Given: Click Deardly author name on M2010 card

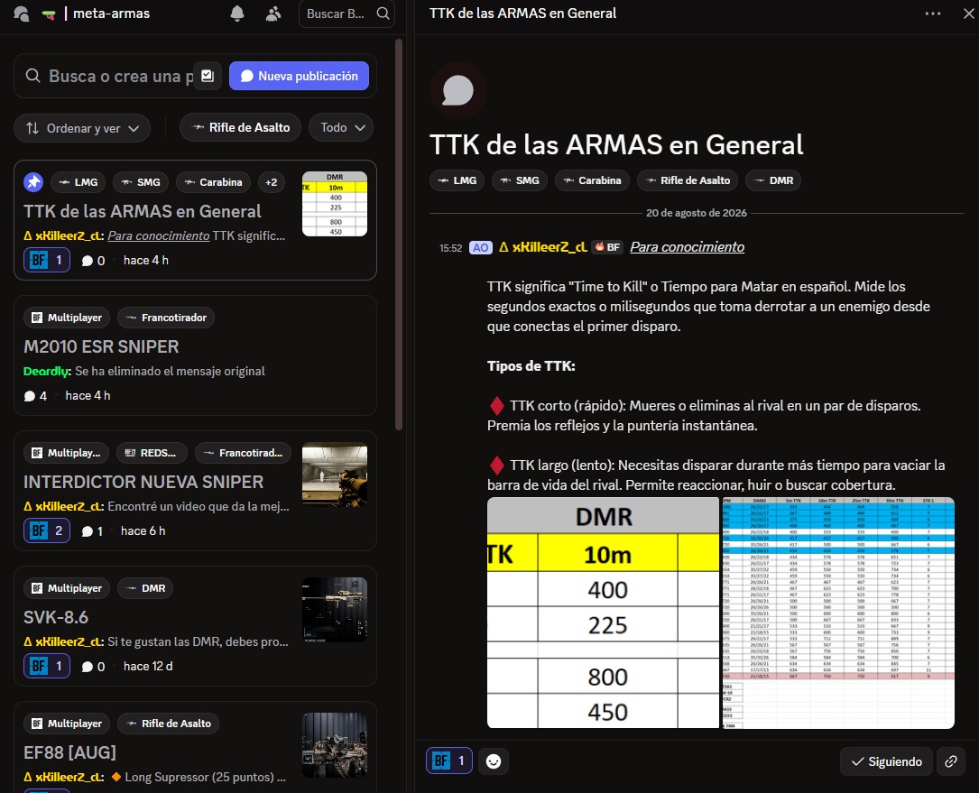Looking at the screenshot, I should coord(48,371).
